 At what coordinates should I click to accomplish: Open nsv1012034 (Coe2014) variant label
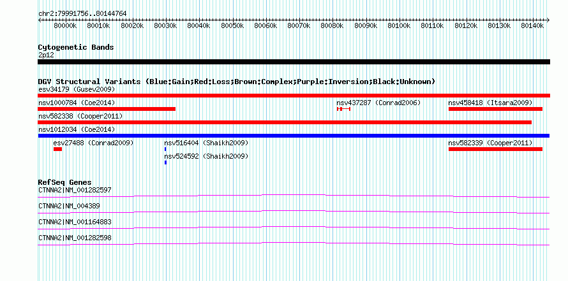click(x=77, y=129)
